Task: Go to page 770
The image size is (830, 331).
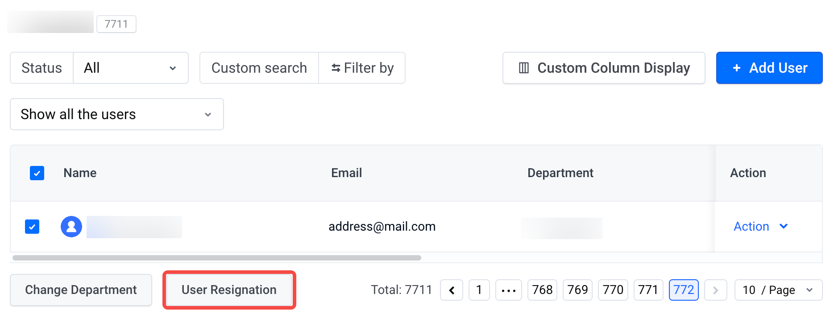Action: pyautogui.click(x=613, y=290)
